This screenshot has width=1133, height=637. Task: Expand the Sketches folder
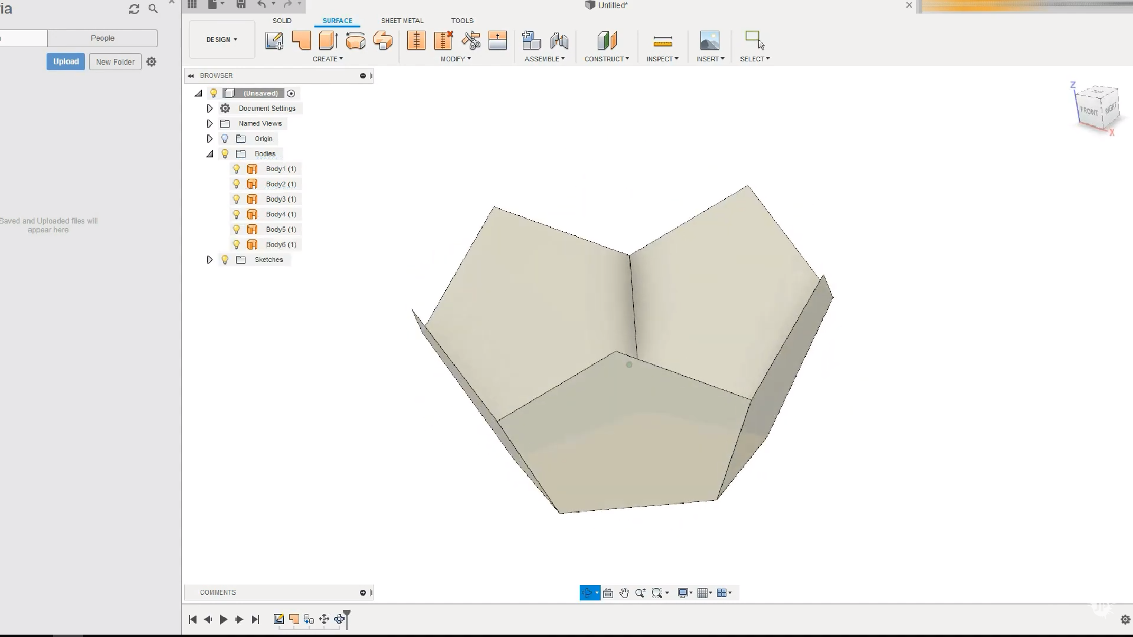209,260
